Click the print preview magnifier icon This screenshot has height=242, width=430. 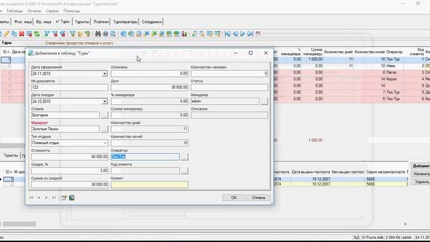pos(113,34)
